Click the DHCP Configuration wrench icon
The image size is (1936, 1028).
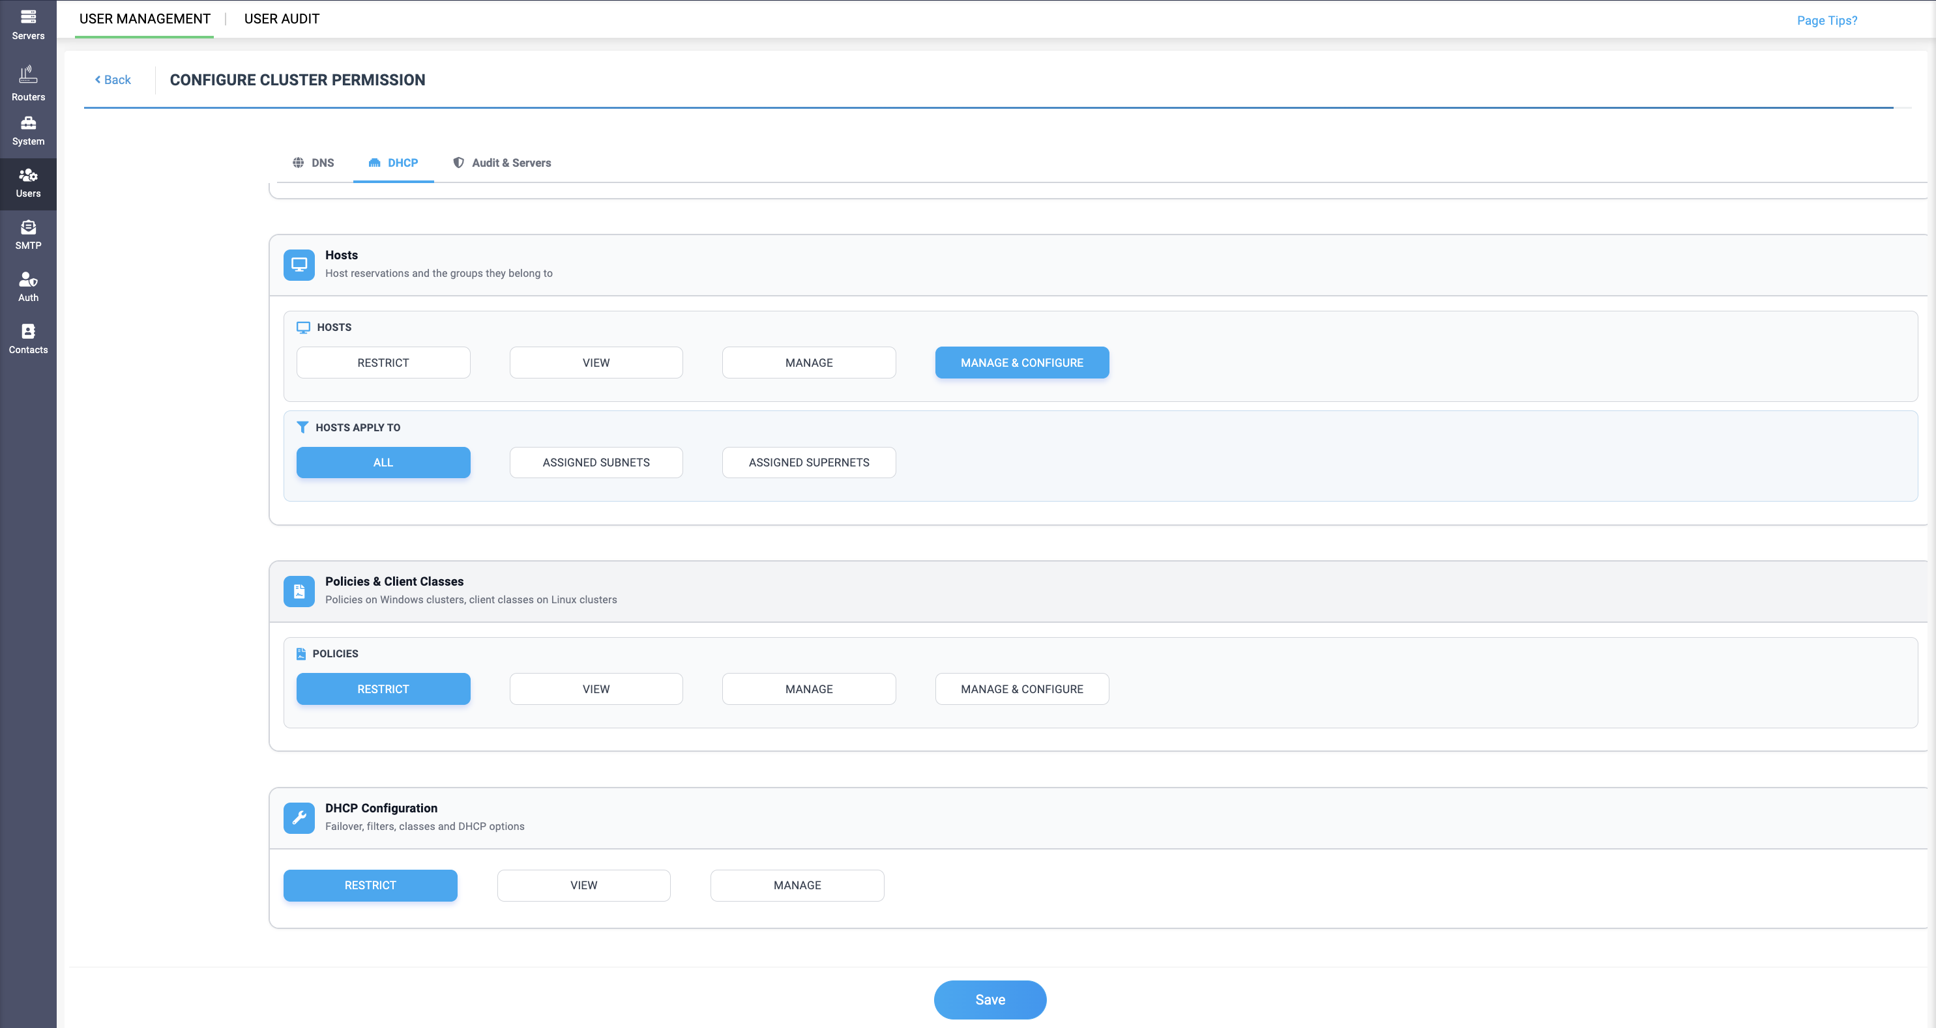pyautogui.click(x=299, y=818)
